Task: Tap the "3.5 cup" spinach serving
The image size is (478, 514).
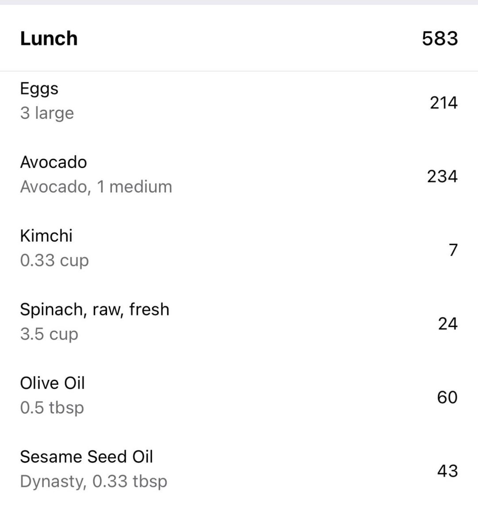Action: pos(49,334)
